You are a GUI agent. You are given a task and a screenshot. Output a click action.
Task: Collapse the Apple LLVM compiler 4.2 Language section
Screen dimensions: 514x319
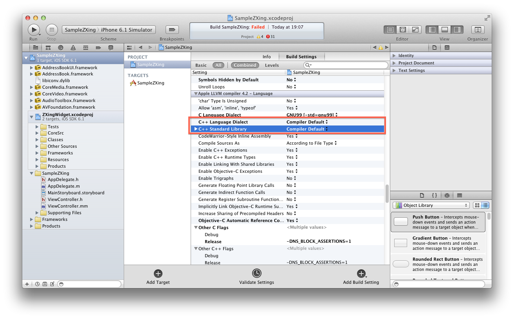(195, 94)
